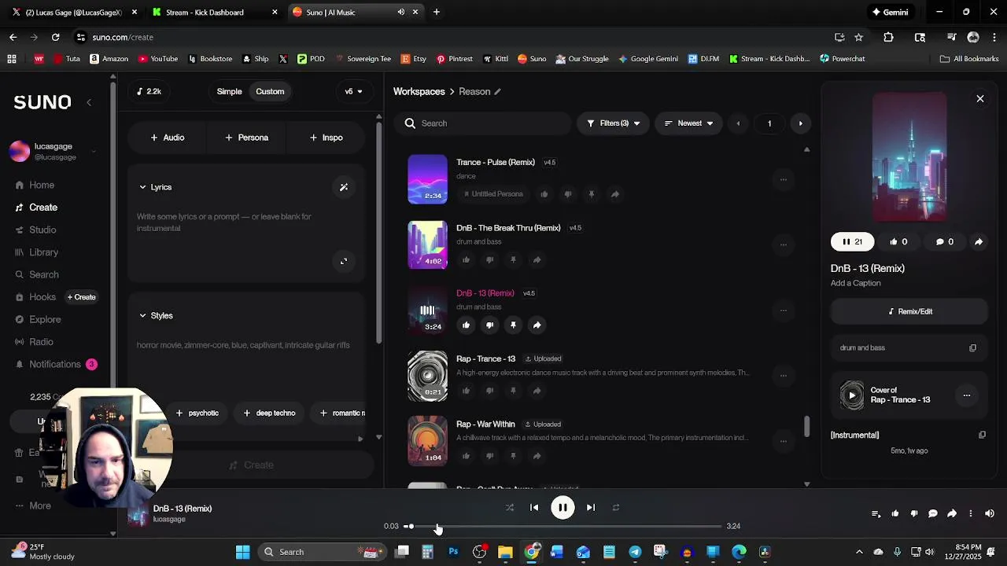
Task: Click the workspace search field
Action: click(x=482, y=123)
